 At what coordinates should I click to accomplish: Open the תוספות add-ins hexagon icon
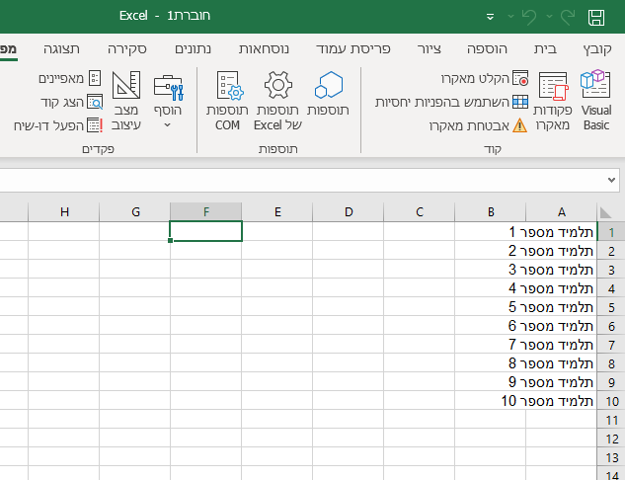tap(329, 96)
